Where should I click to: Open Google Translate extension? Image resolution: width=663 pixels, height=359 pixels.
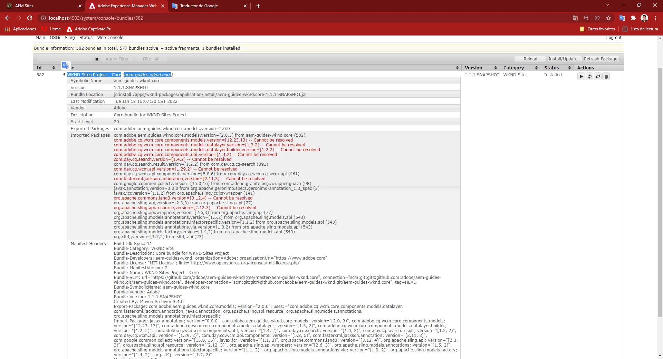[x=622, y=18]
